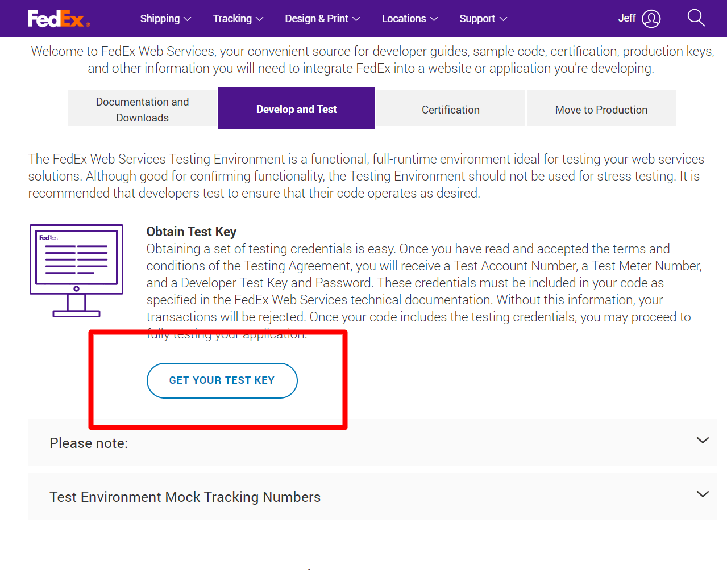
Task: Click the computer monitor illustration icon
Action: (76, 271)
